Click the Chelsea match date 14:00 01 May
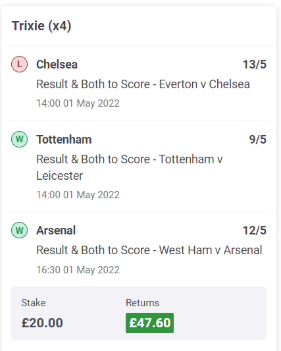Image resolution: width=281 pixels, height=351 pixels. 78,103
